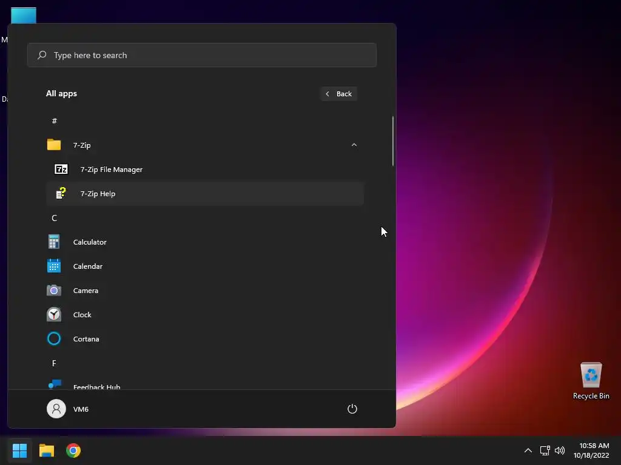Launch Cortana from the app list

[x=205, y=339]
